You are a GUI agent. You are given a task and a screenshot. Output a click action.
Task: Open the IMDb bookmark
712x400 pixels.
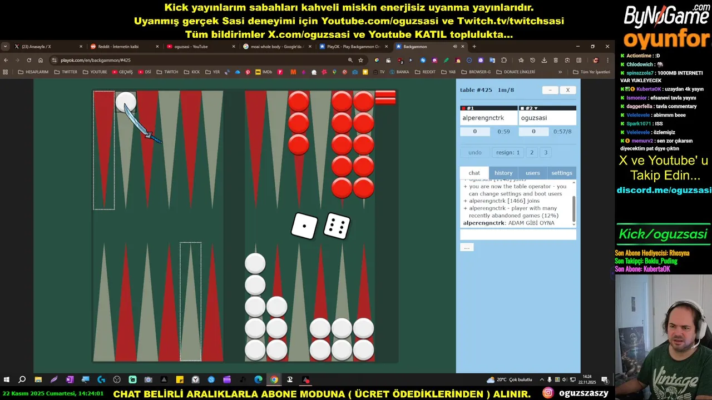[264, 72]
